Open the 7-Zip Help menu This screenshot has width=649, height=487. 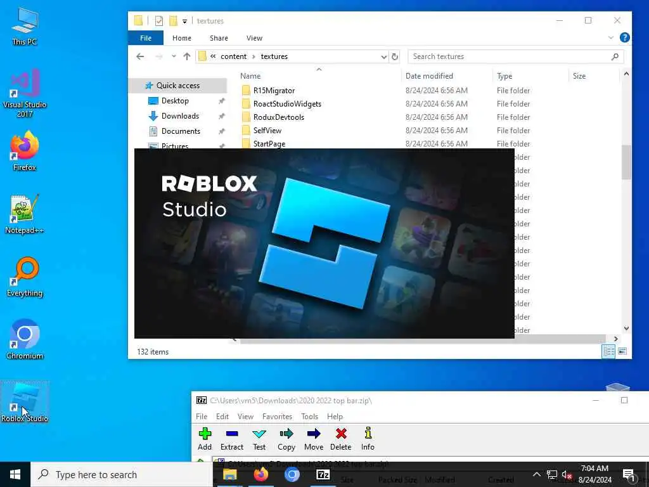coord(335,416)
